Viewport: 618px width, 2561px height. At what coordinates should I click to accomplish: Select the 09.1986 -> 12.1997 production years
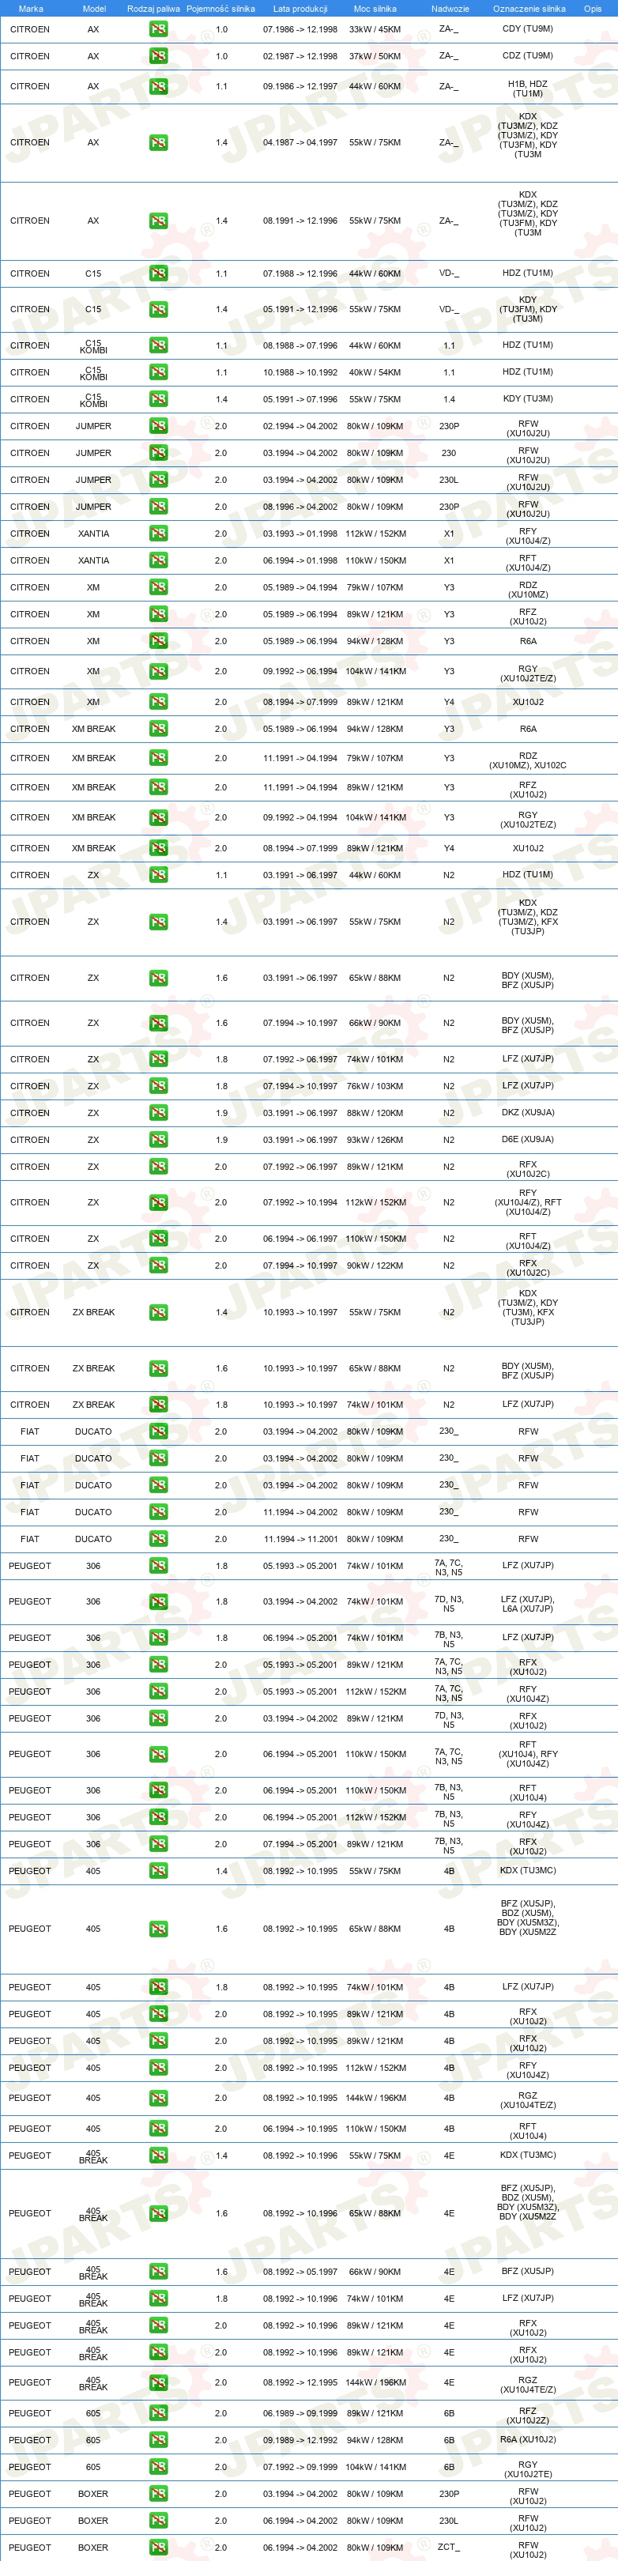tap(300, 86)
